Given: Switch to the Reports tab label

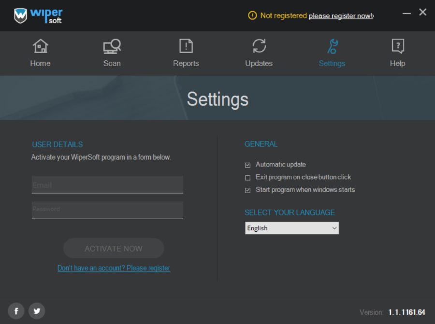Looking at the screenshot, I should point(186,64).
